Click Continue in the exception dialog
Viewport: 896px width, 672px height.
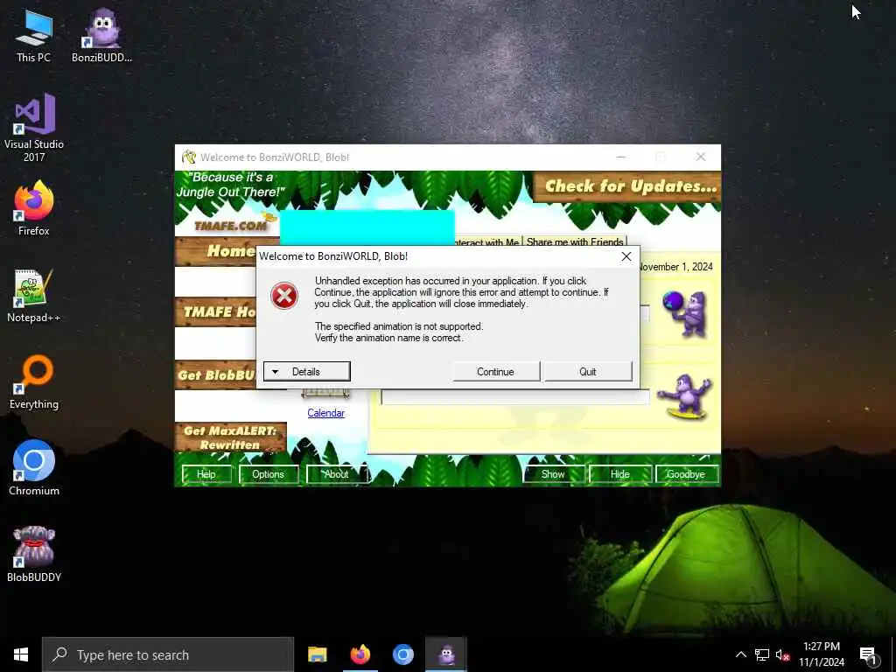(496, 371)
